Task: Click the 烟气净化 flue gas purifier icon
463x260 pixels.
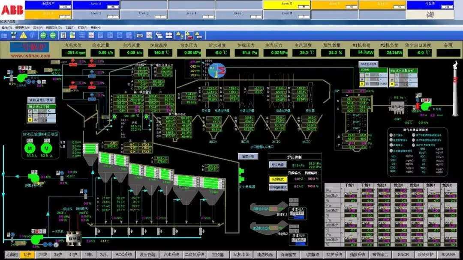Action: 397,108
